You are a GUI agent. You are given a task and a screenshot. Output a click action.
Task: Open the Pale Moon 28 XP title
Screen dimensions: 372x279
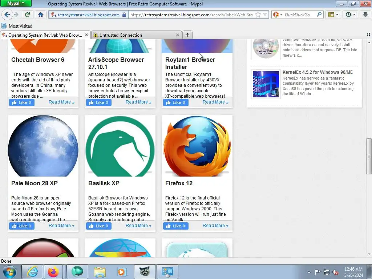(35, 183)
